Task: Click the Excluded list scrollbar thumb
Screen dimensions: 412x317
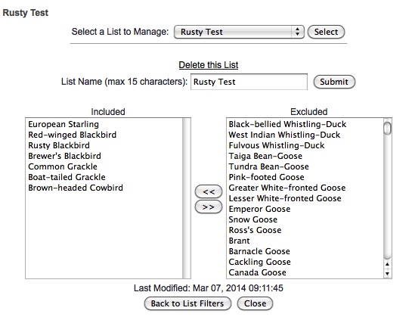Action: click(387, 128)
